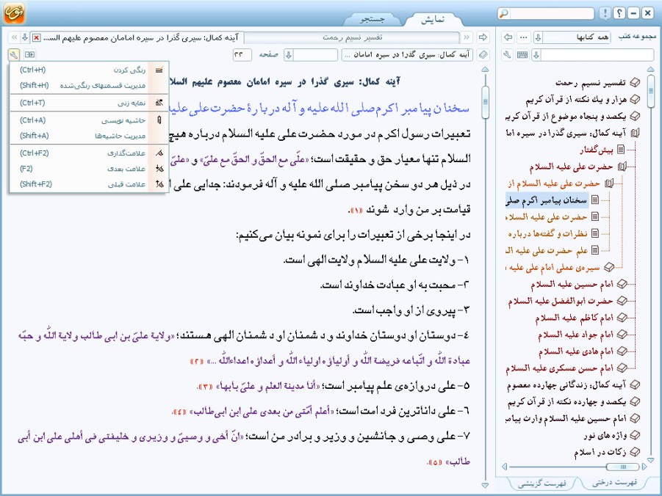
Task: Open the تفسیر نسیم رحمت document tab
Action: [x=352, y=37]
